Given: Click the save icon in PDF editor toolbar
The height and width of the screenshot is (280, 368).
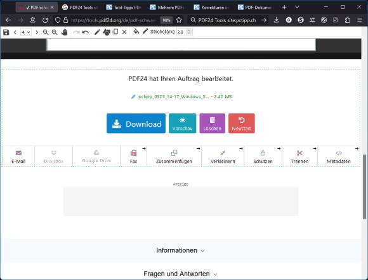Looking at the screenshot, I should coord(6,32).
